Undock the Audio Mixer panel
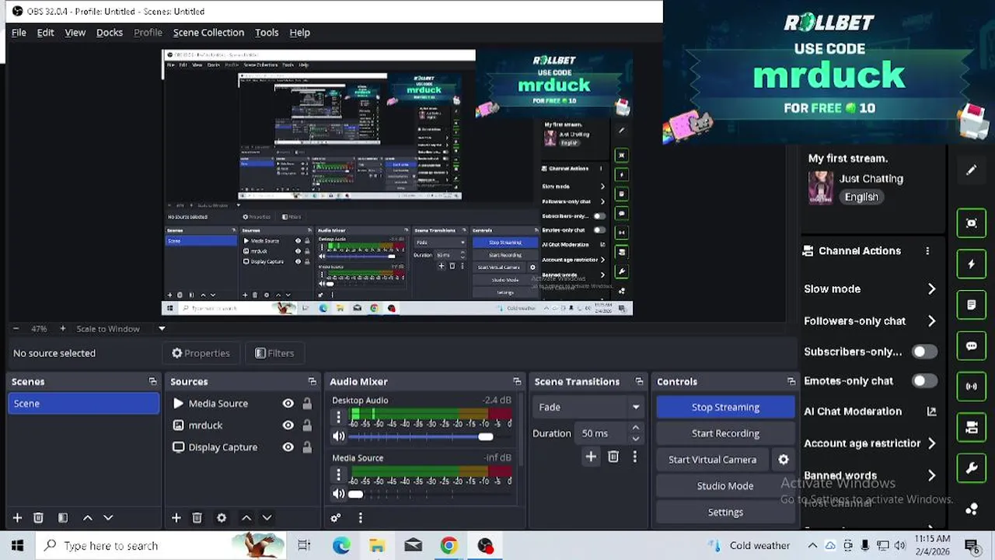Viewport: 995px width, 560px height. pyautogui.click(x=517, y=382)
